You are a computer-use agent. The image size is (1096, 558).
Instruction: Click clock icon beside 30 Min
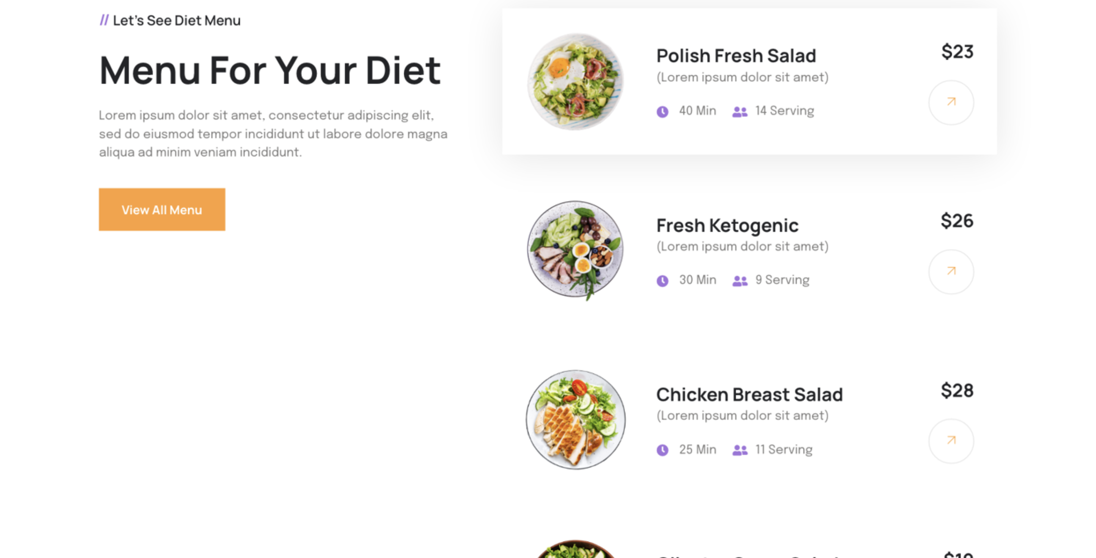point(663,281)
